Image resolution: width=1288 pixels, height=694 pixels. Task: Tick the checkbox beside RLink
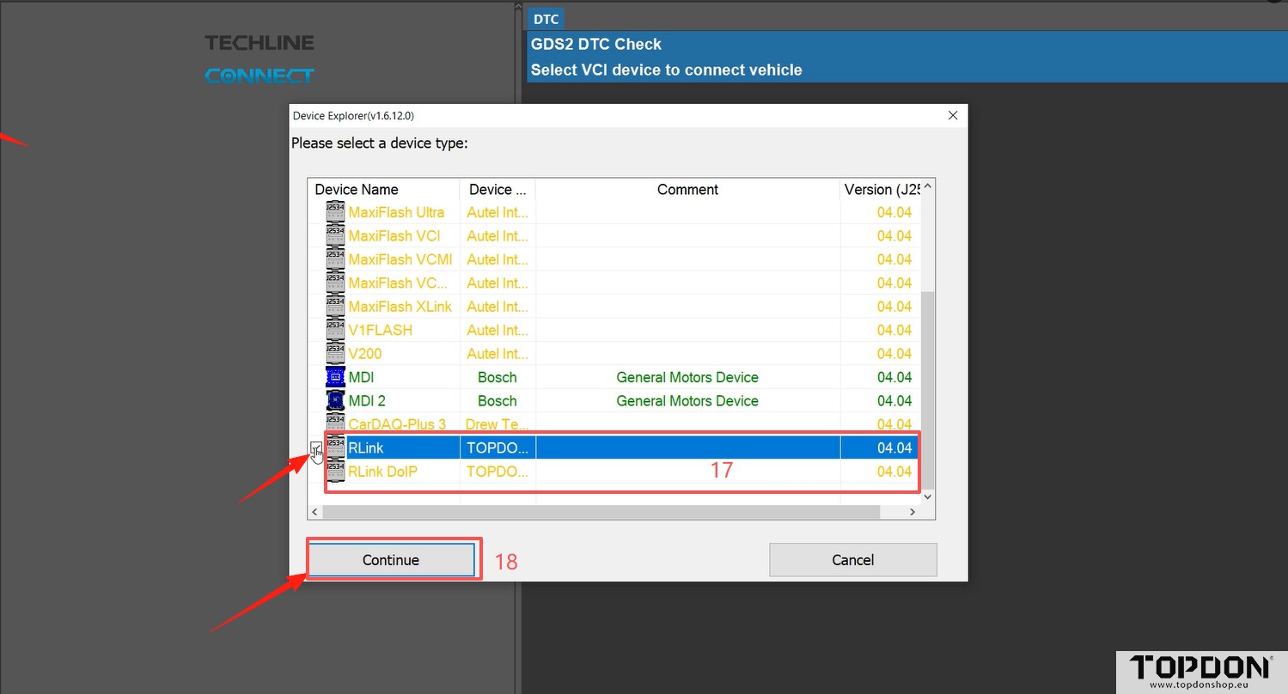point(316,447)
